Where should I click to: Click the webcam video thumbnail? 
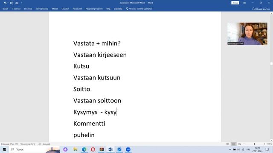tap(247, 34)
